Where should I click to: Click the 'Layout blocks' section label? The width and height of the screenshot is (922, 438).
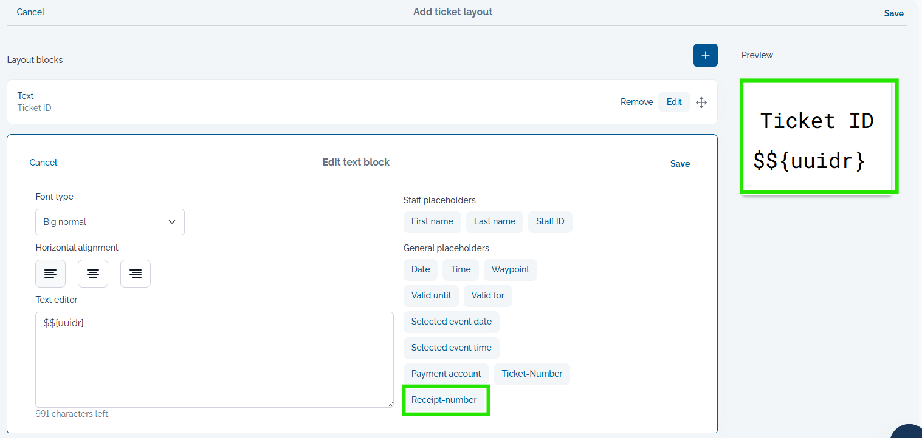pyautogui.click(x=35, y=60)
